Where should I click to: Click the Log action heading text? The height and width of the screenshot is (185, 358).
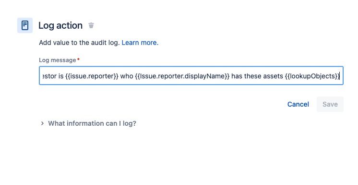pyautogui.click(x=60, y=25)
